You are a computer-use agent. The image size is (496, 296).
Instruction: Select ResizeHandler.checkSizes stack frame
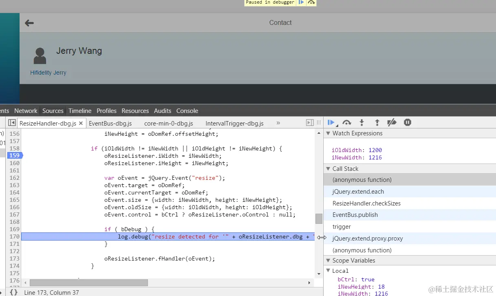pos(410,203)
